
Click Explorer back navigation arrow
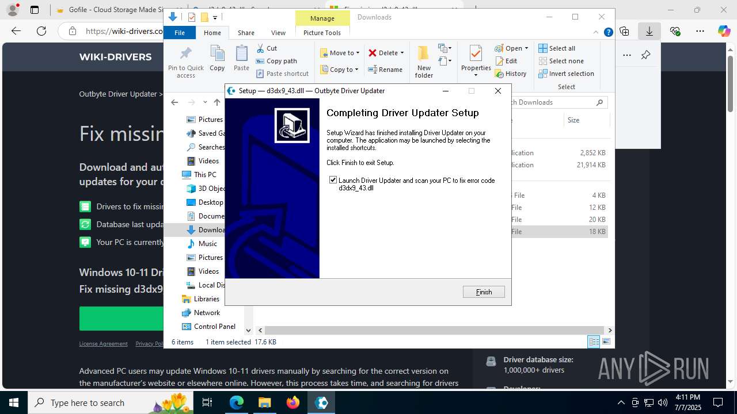click(174, 102)
